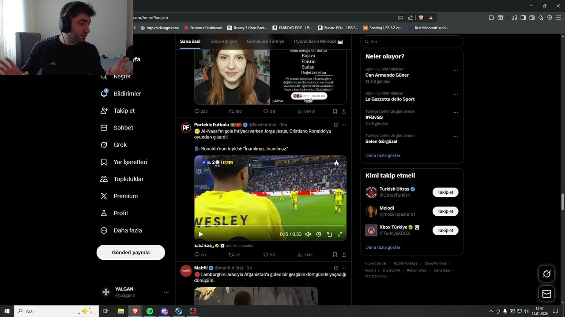Open Yer İşaretleri bookmarks
565x317 pixels.
click(x=124, y=162)
